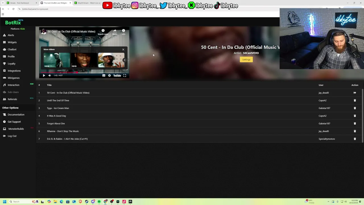
Task: Show next More videos suggestions
Action: (124, 60)
